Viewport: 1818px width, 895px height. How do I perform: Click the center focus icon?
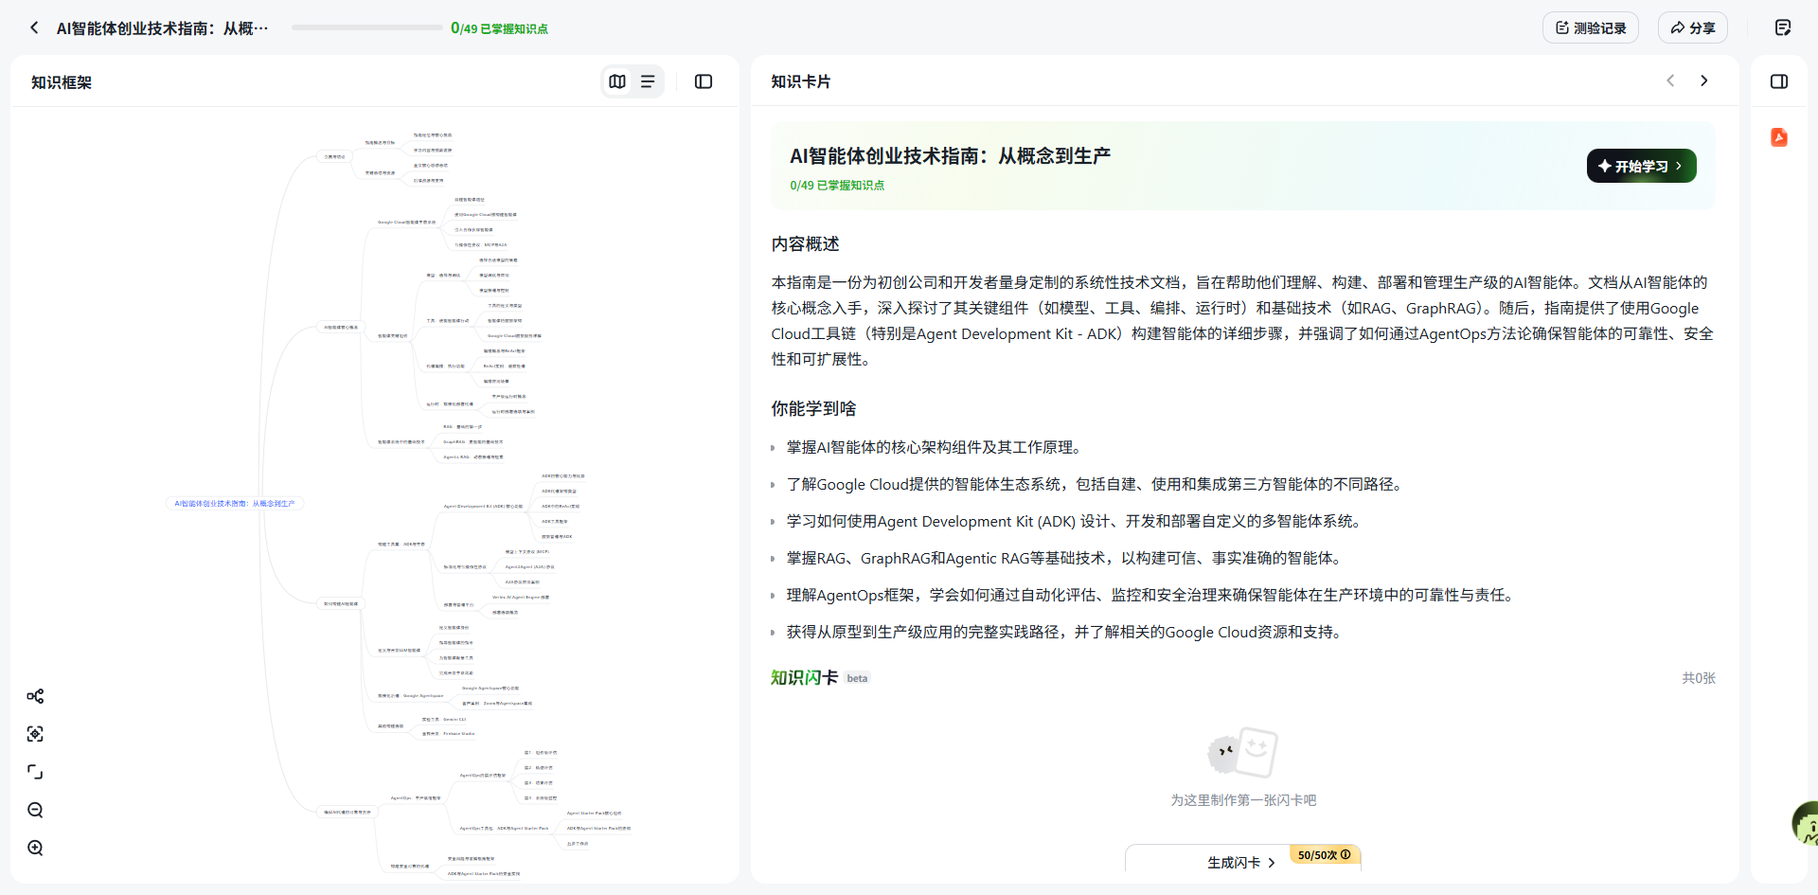click(x=35, y=734)
